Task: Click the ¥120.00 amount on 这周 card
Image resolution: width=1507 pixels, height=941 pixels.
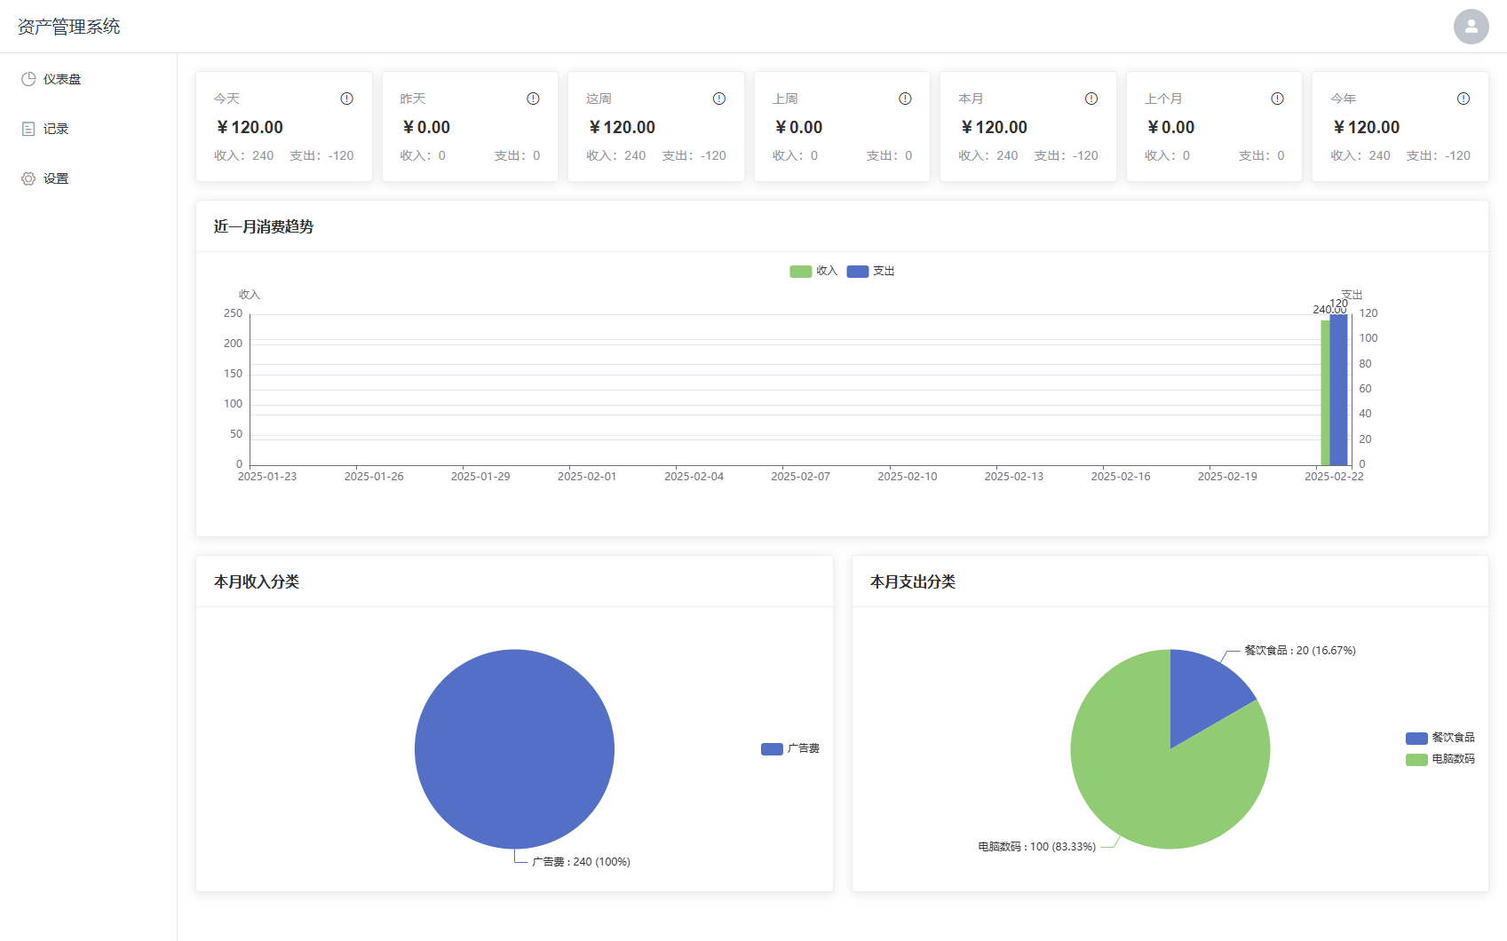Action: tap(622, 127)
